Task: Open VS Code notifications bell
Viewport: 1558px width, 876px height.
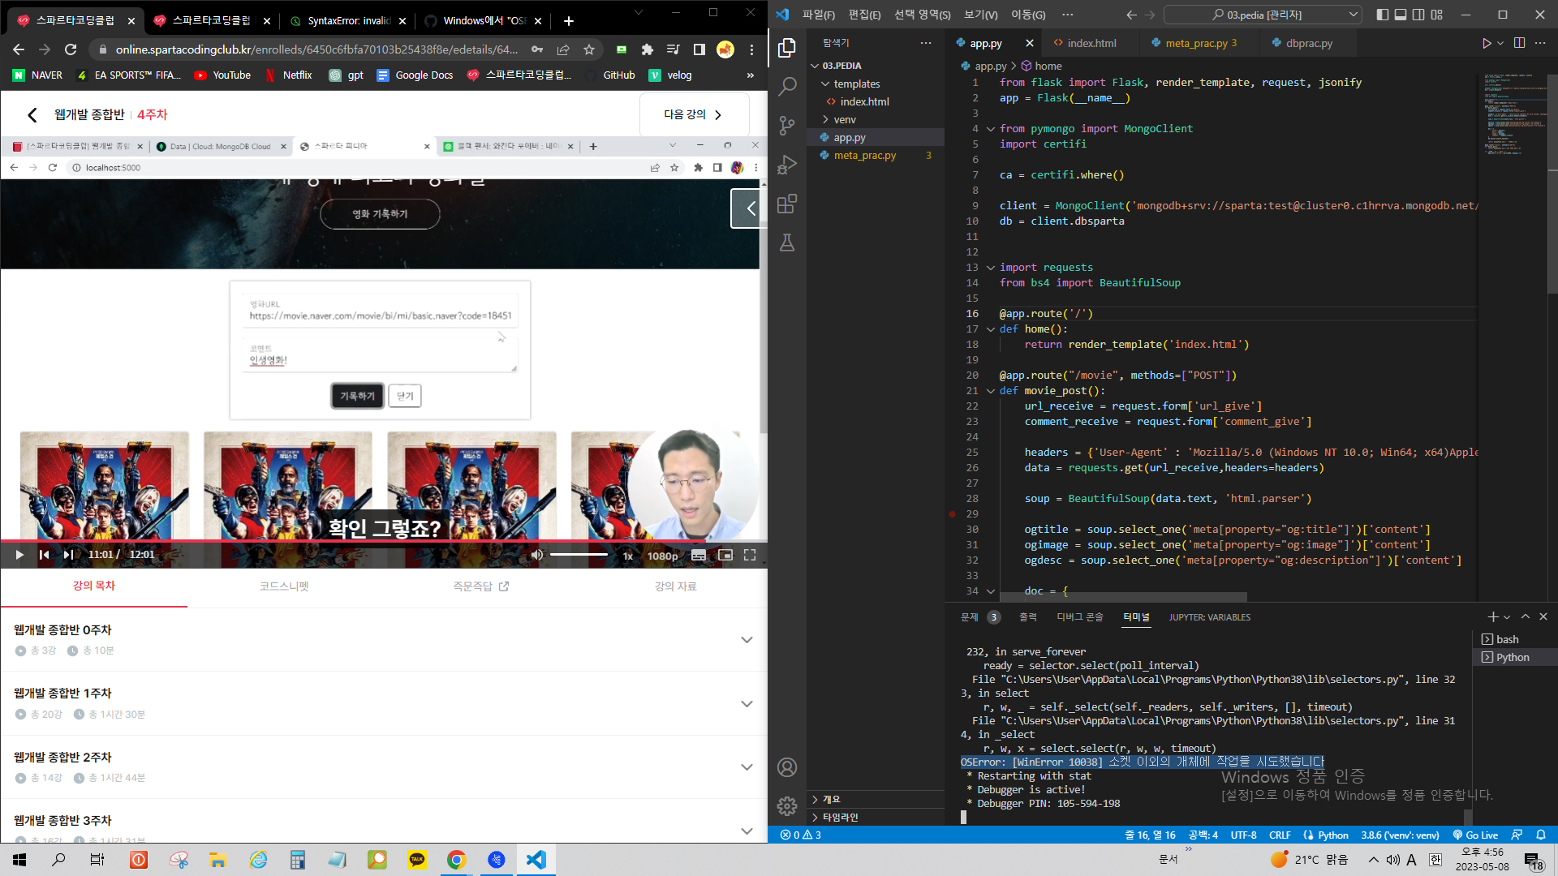Action: (1541, 835)
